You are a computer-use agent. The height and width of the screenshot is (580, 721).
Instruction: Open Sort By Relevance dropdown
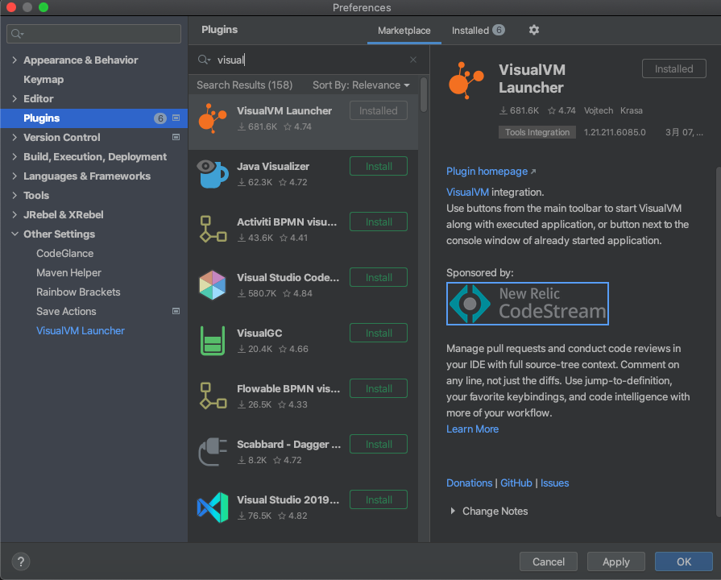coord(361,85)
